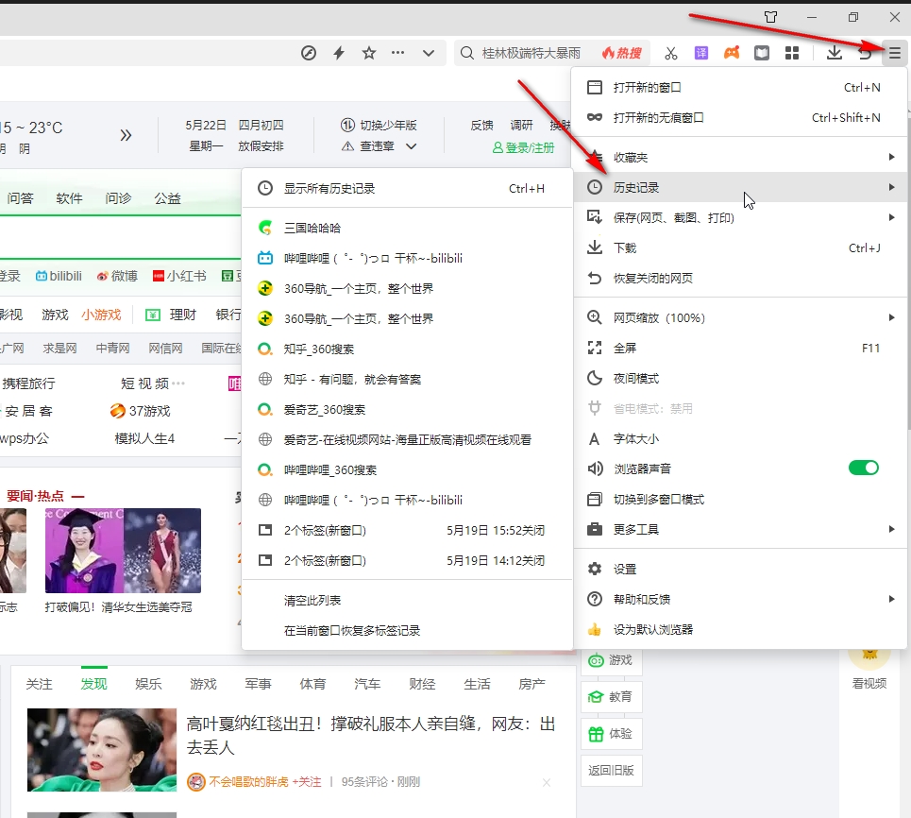Open the downloads toolbar icon

click(834, 53)
